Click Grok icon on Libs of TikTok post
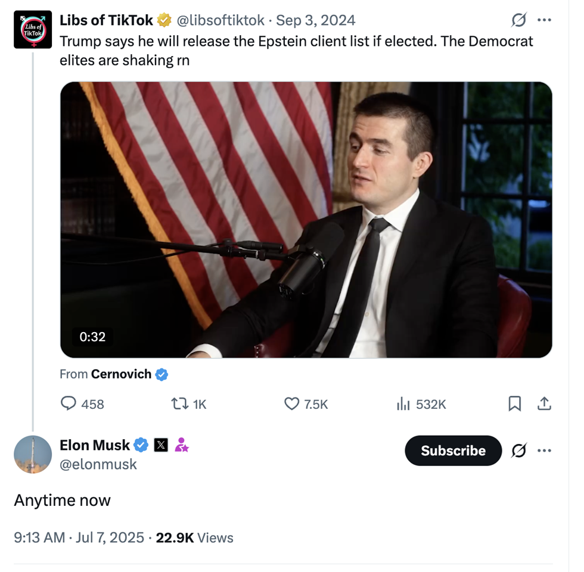This screenshot has width=584, height=572. point(519,20)
